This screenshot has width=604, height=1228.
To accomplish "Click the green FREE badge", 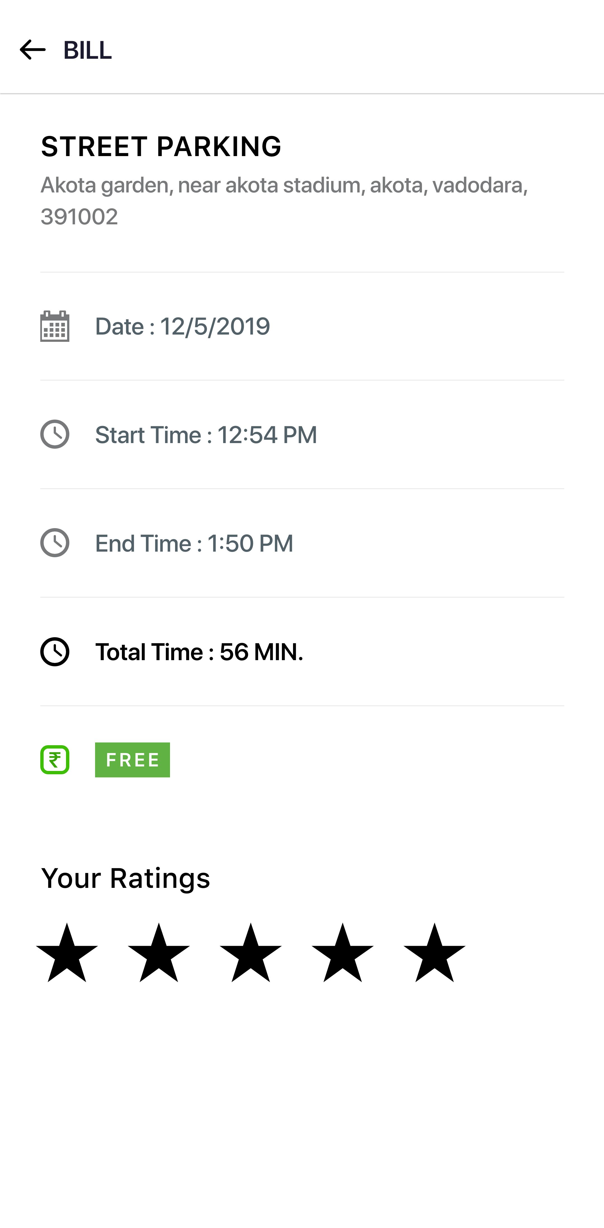I will click(133, 760).
